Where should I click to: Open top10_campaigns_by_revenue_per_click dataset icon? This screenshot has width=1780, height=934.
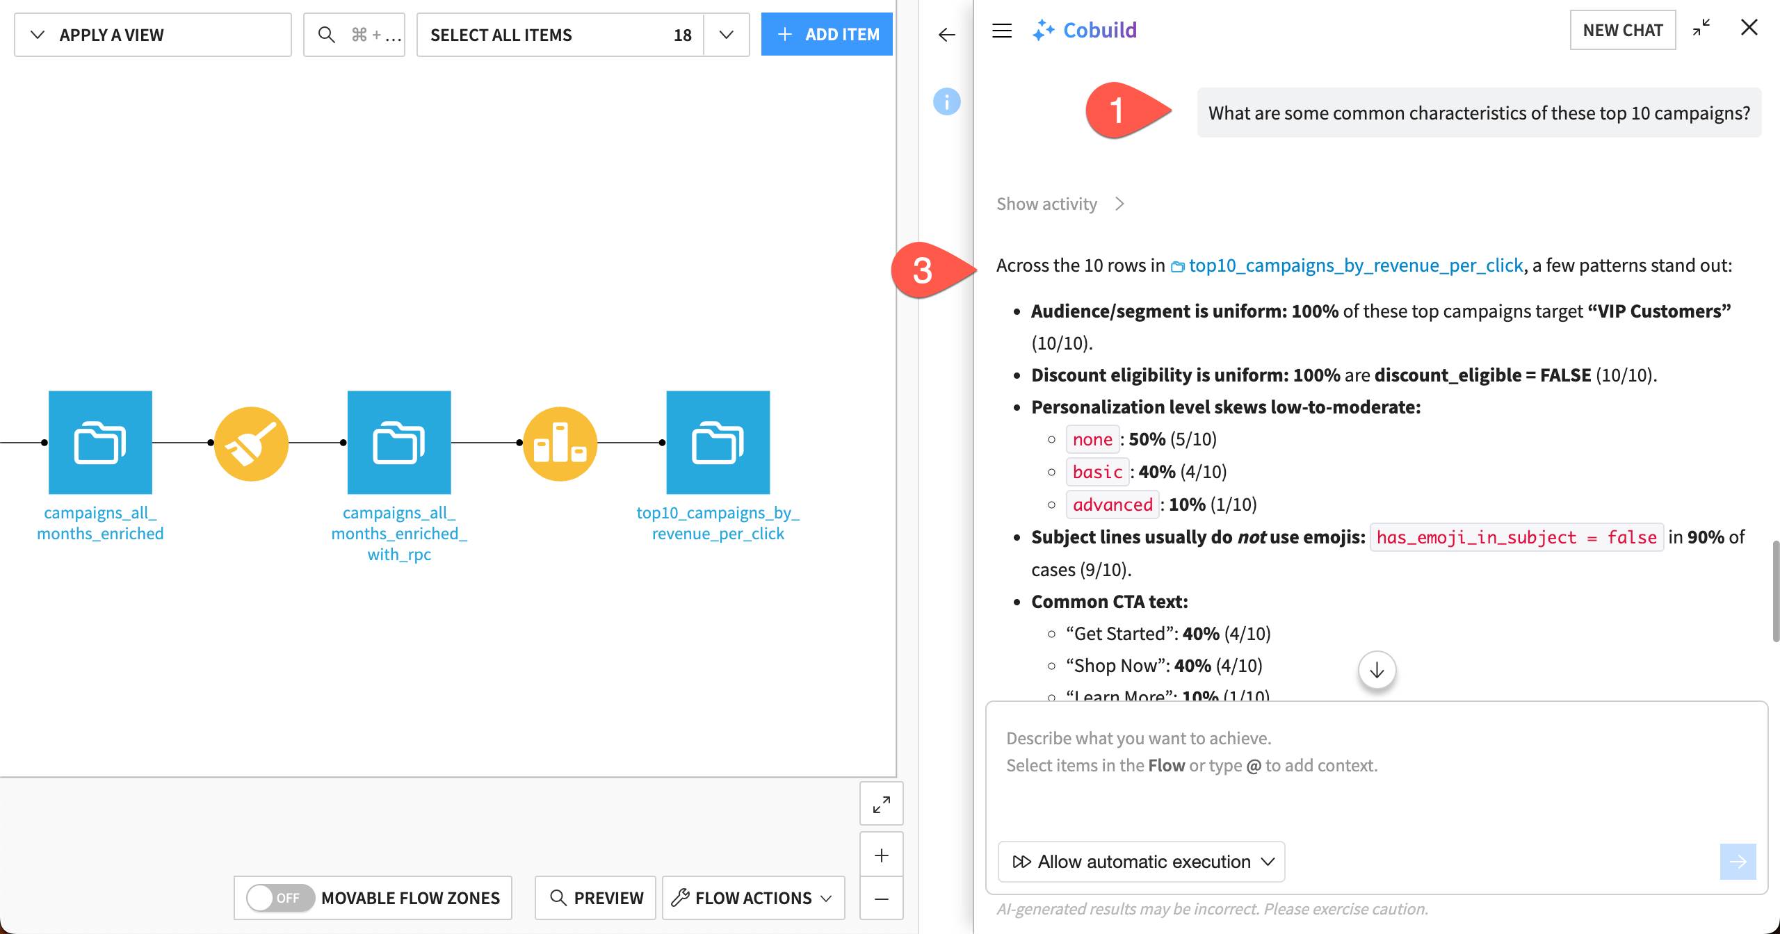coord(718,442)
